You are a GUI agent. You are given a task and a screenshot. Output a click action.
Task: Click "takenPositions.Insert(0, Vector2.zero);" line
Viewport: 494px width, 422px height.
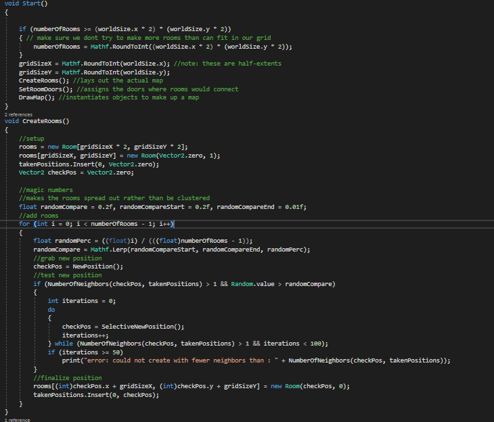click(89, 164)
